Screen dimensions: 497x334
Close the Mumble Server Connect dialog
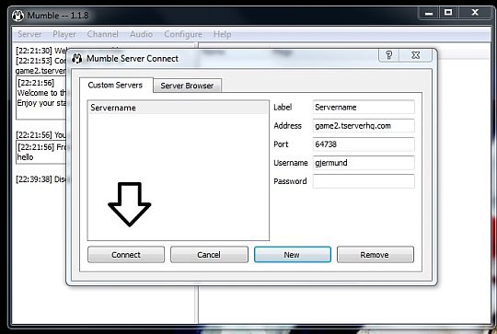click(x=415, y=55)
